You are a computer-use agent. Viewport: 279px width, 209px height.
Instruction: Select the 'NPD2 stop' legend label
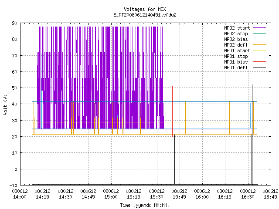point(236,34)
